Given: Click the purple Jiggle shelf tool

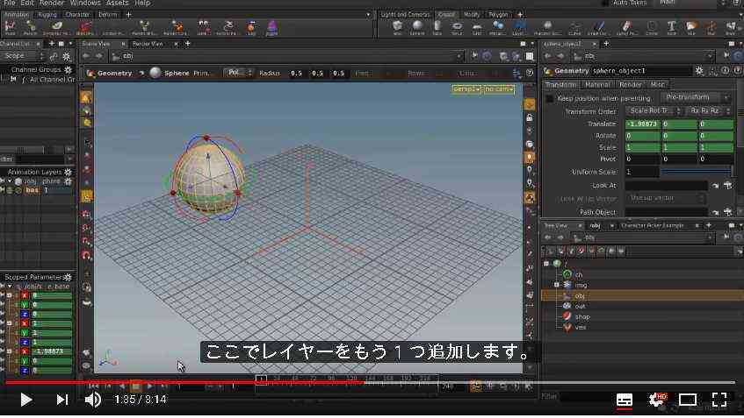Looking at the screenshot, I should click(271, 28).
